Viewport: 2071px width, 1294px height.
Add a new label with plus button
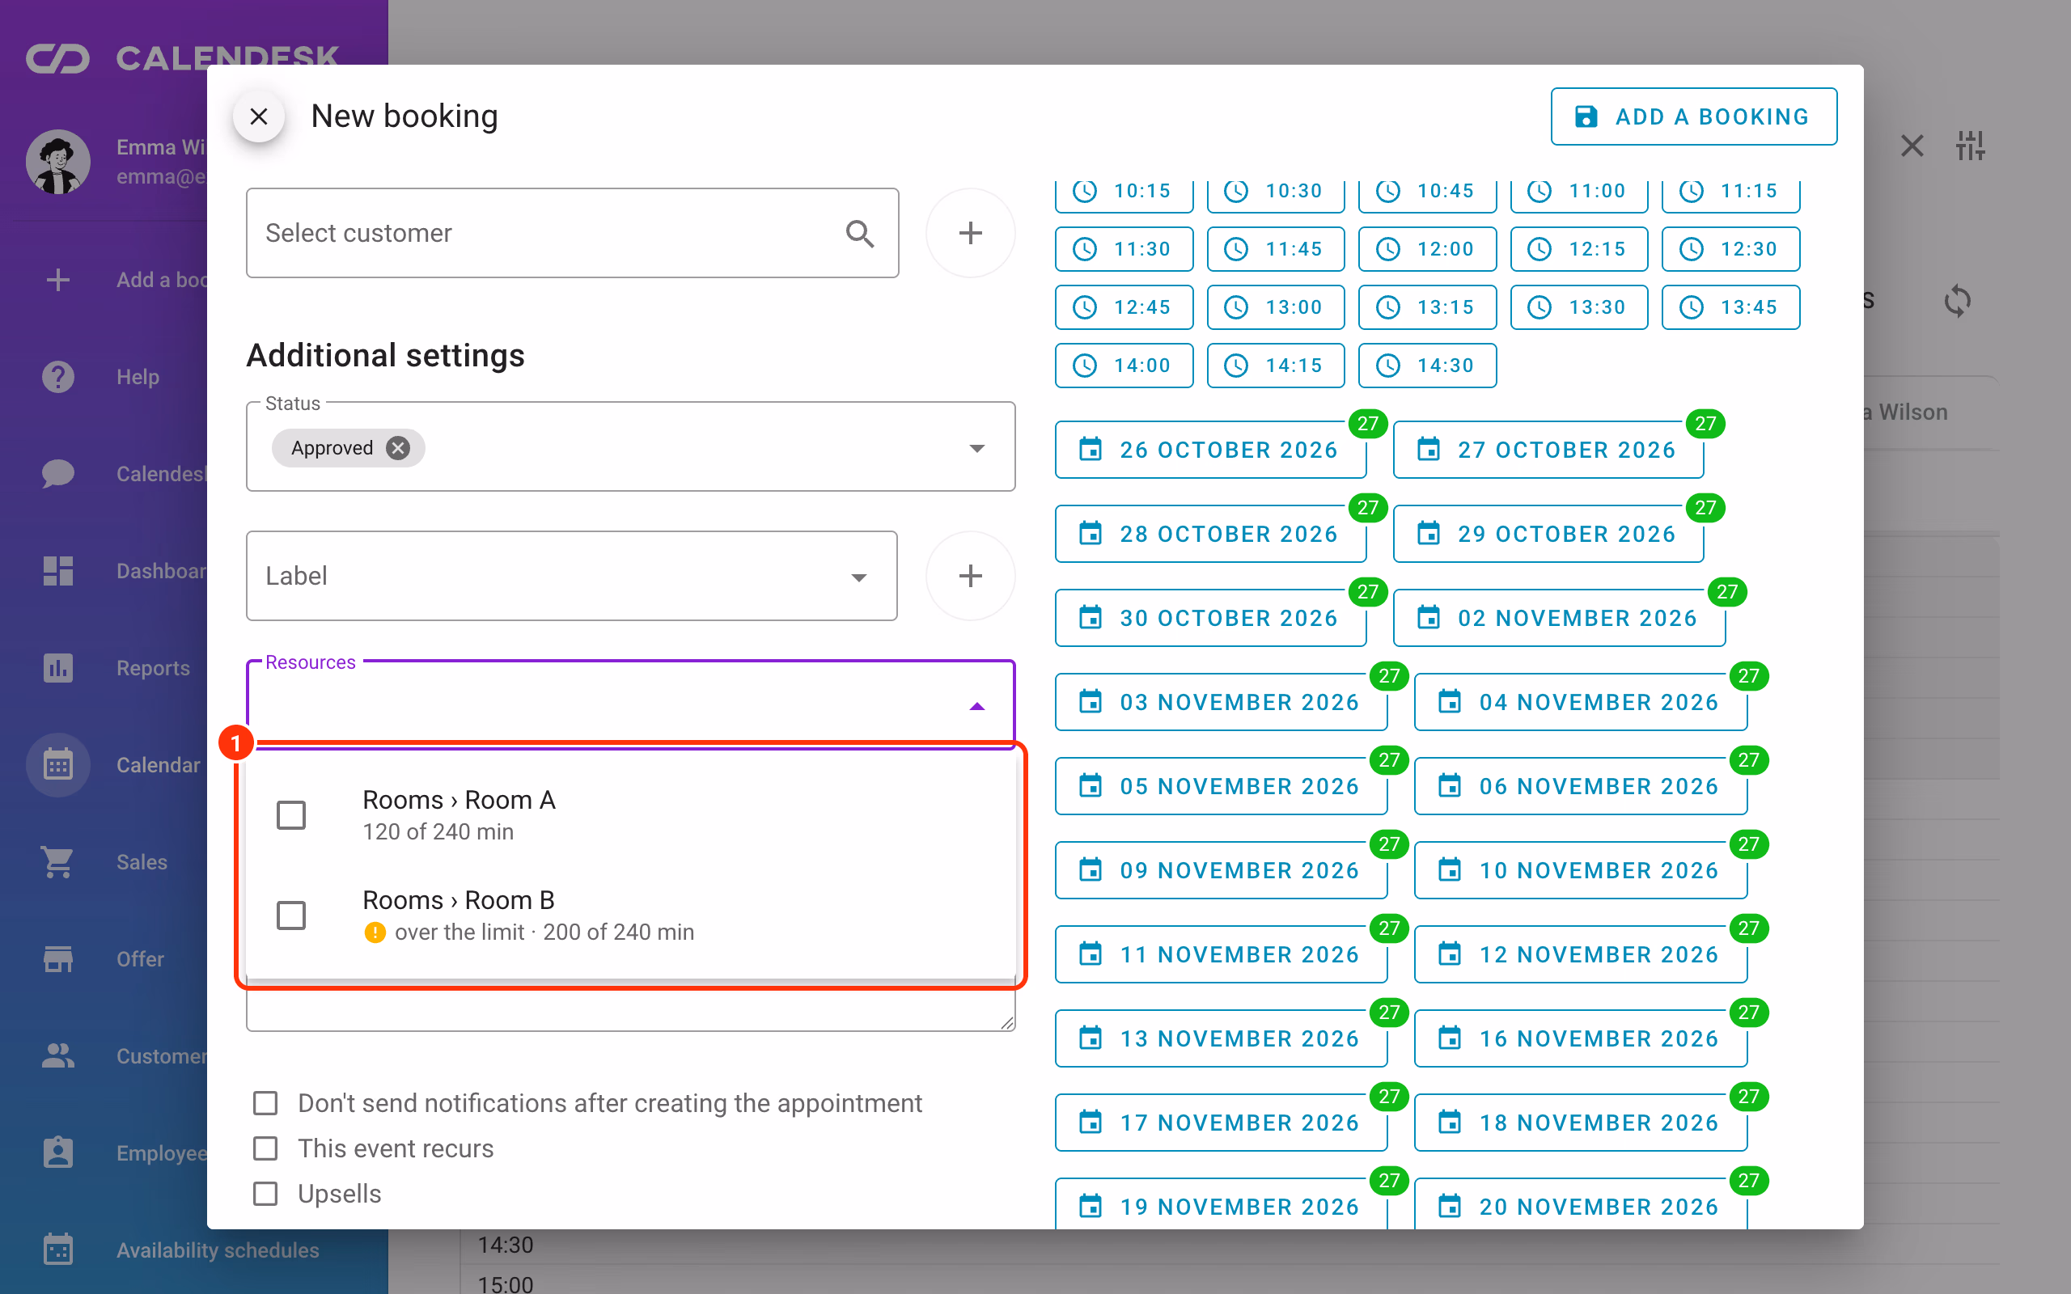coord(970,576)
